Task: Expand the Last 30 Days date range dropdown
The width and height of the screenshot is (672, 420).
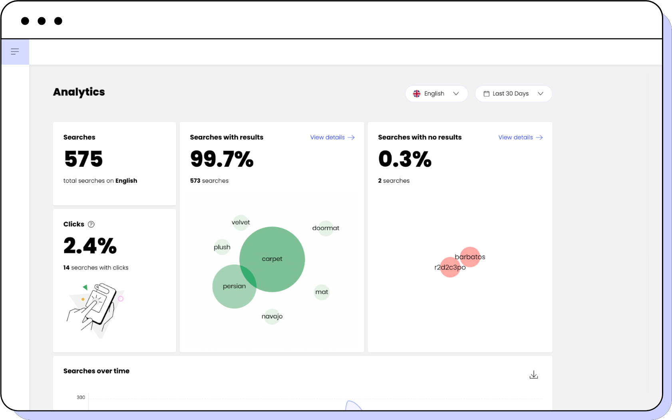Action: 513,93
